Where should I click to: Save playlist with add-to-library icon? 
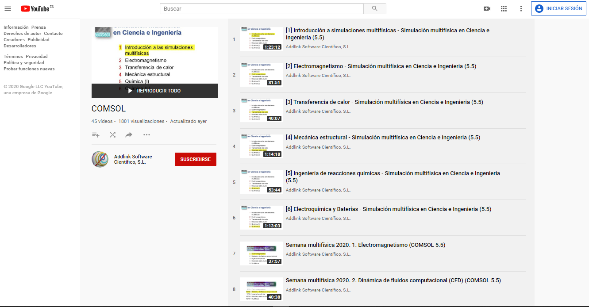[96, 135]
